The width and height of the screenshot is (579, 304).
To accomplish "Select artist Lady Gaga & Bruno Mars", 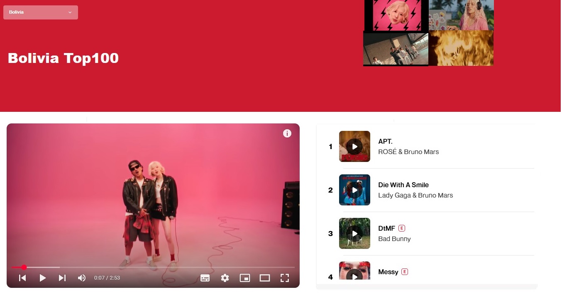I will coord(415,195).
